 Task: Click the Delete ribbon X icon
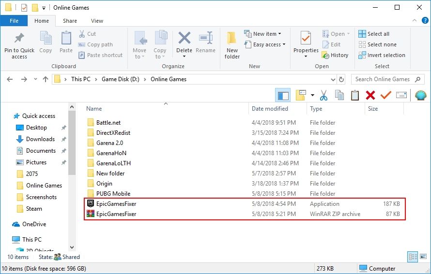(184, 38)
